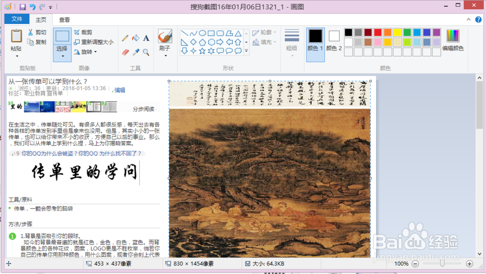Click the 大小: 64.3KB status entry
Viewport: 486px width, 274px height.
[265, 264]
